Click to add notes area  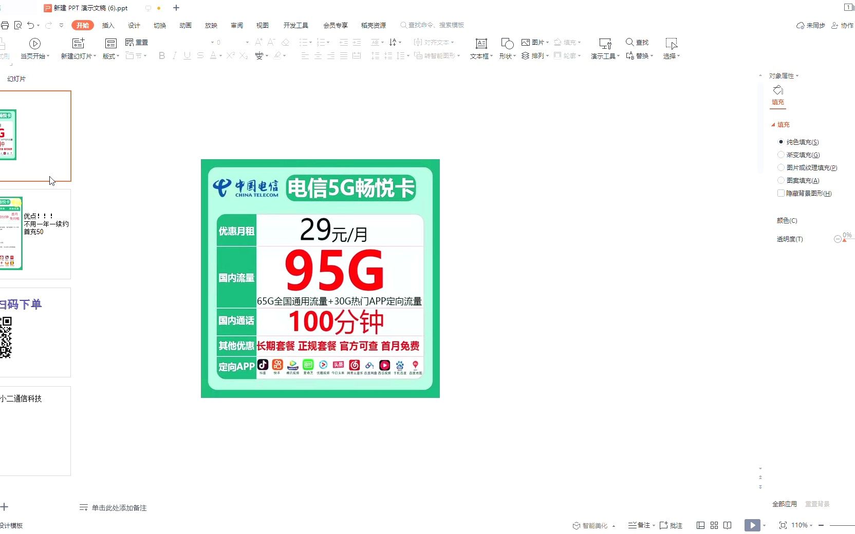pos(119,507)
